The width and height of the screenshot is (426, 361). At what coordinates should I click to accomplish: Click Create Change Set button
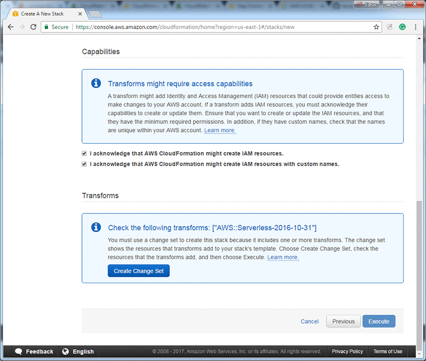tap(138, 271)
